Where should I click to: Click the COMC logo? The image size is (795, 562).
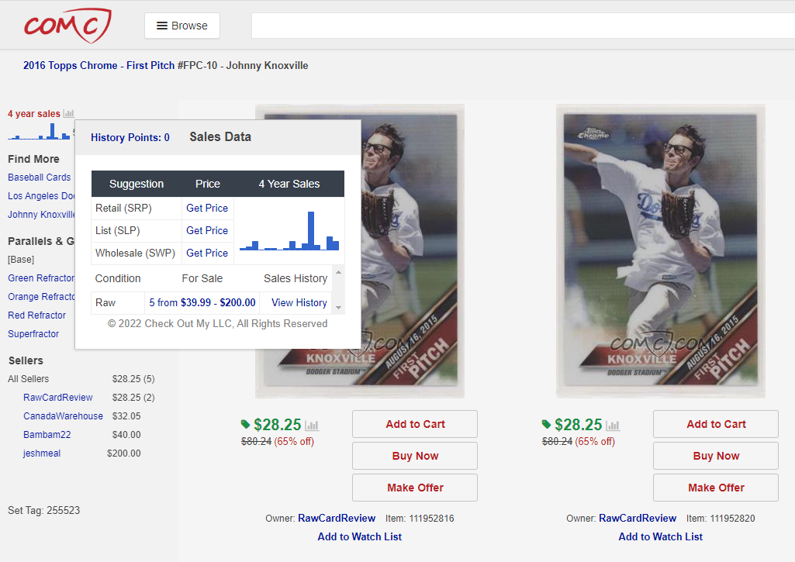pyautogui.click(x=67, y=26)
